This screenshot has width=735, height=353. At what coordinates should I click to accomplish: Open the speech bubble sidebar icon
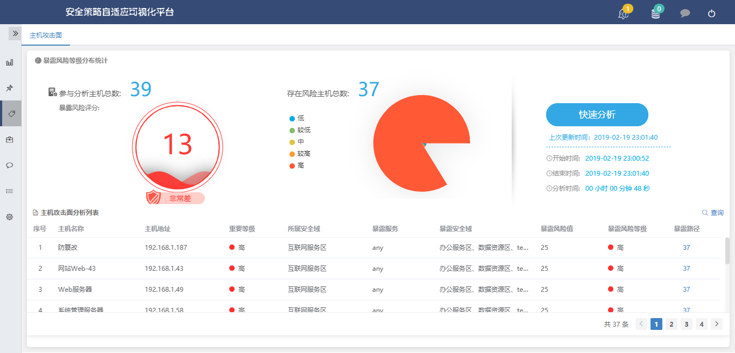[x=10, y=165]
